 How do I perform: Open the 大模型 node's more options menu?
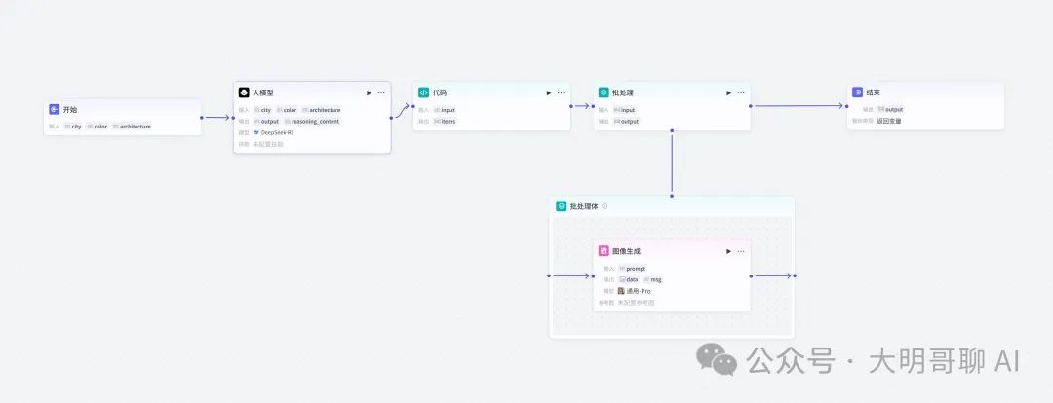pos(381,92)
